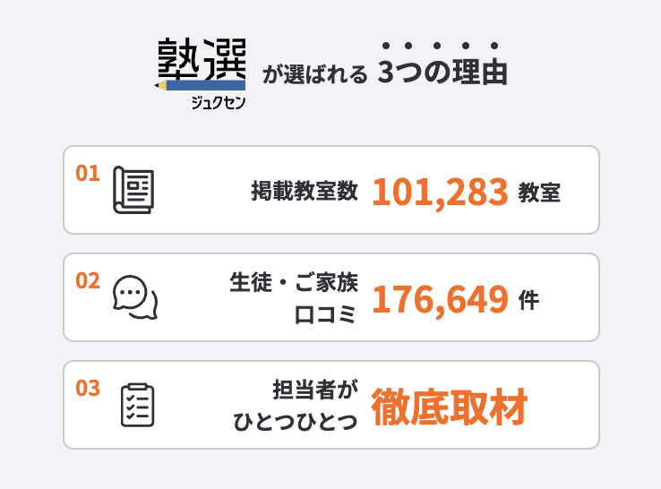Click the 徹底取材 orange text
Viewport: 661px width, 489px height.
(x=449, y=406)
